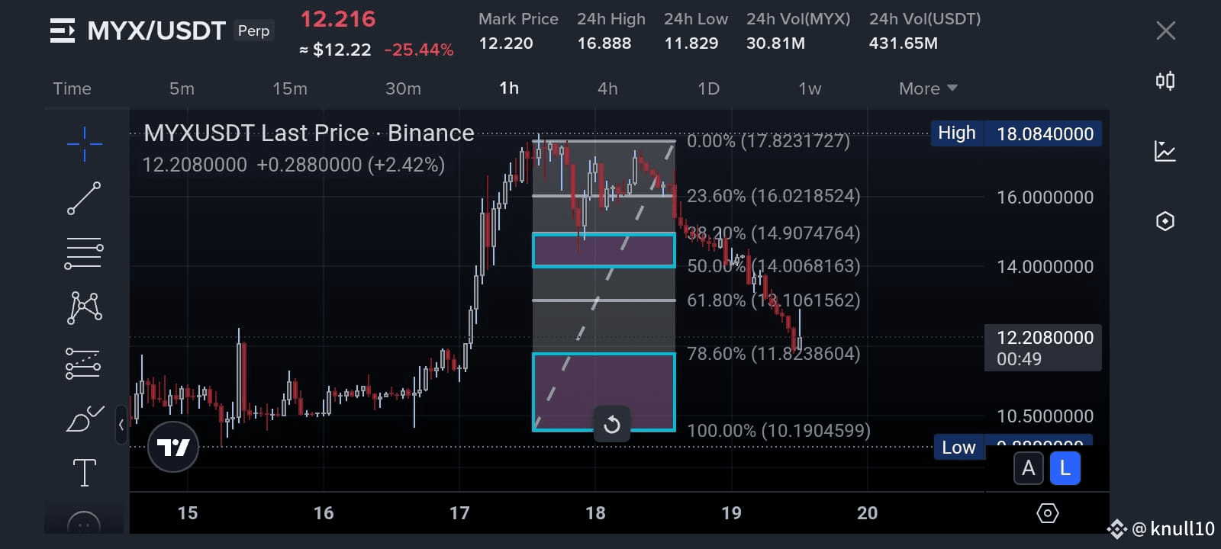Open the indicators line-chart icon
Viewport: 1221px width, 549px height.
[x=1165, y=151]
